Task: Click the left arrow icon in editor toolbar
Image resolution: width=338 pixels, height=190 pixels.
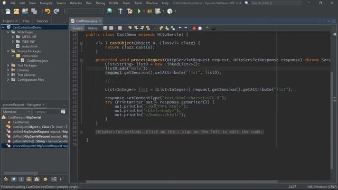Action: coord(180,28)
